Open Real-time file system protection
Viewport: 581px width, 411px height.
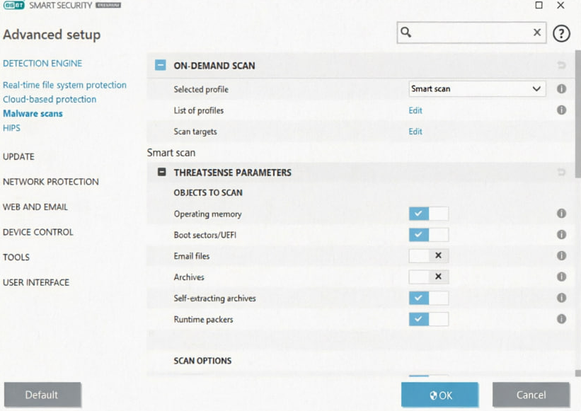[65, 85]
